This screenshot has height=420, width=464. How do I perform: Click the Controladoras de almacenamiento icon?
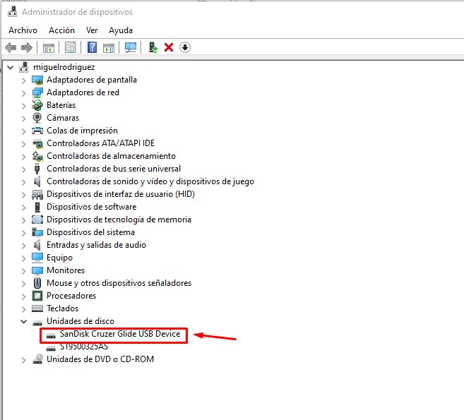pyautogui.click(x=37, y=156)
